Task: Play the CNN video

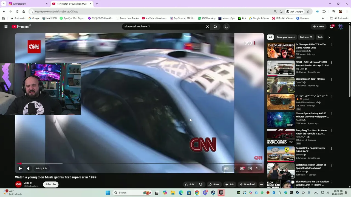Action: (x=20, y=169)
